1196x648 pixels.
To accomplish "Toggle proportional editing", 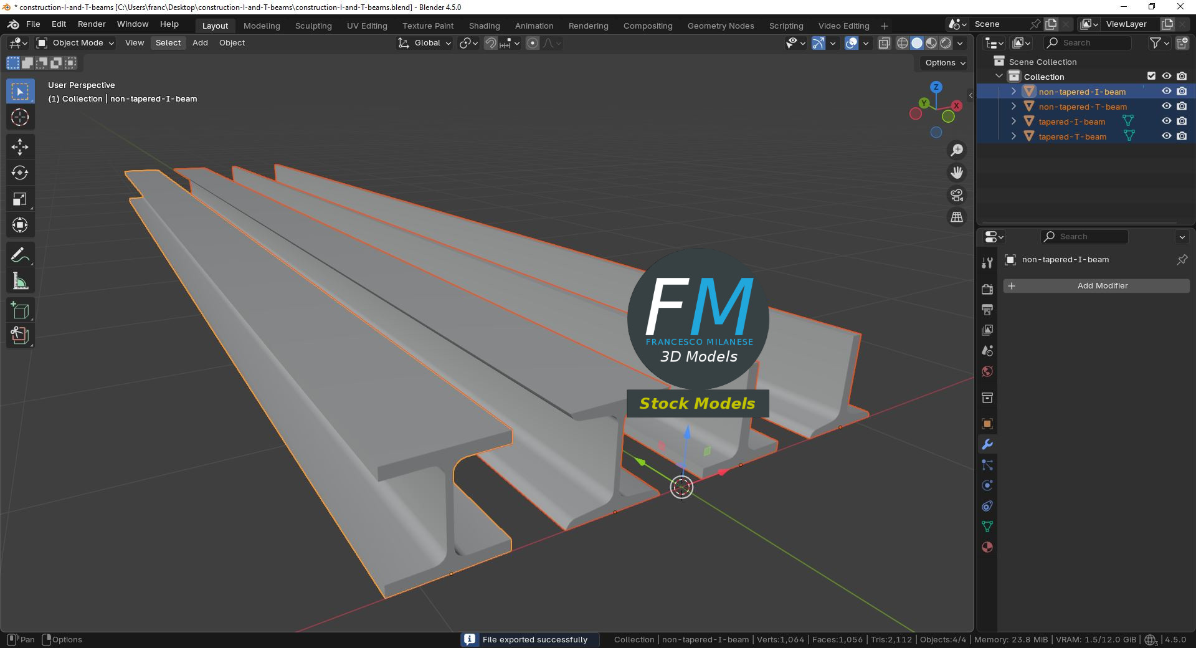I will (x=533, y=43).
